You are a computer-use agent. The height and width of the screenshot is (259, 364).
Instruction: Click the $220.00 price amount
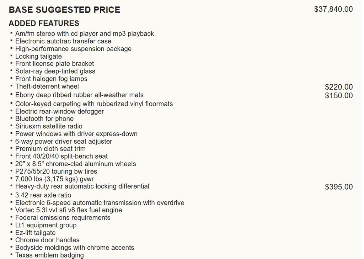[339, 87]
